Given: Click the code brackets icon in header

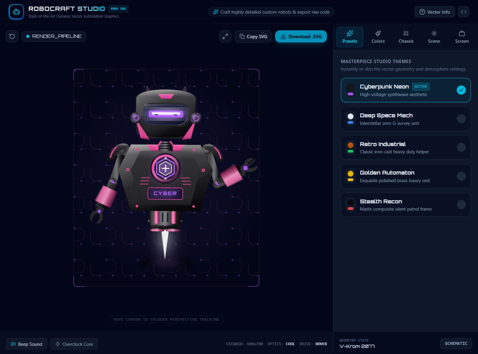Looking at the screenshot, I should (463, 12).
